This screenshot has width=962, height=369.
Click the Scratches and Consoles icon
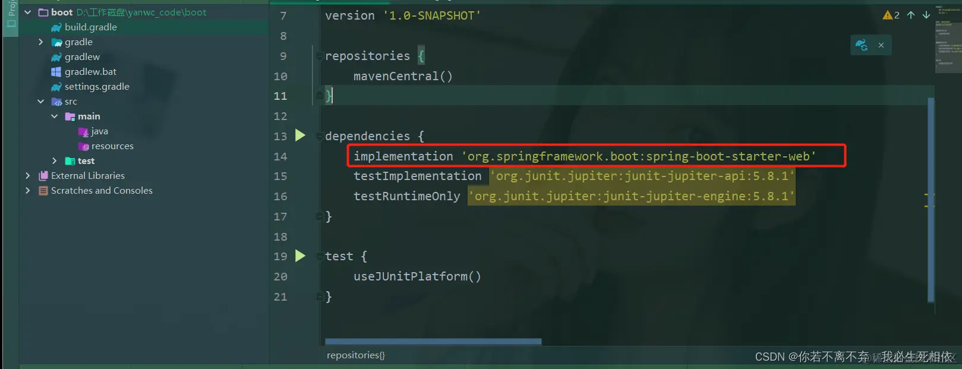[x=43, y=191]
